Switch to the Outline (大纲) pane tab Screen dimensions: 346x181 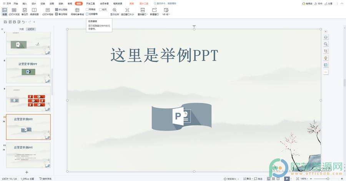[x=22, y=29]
